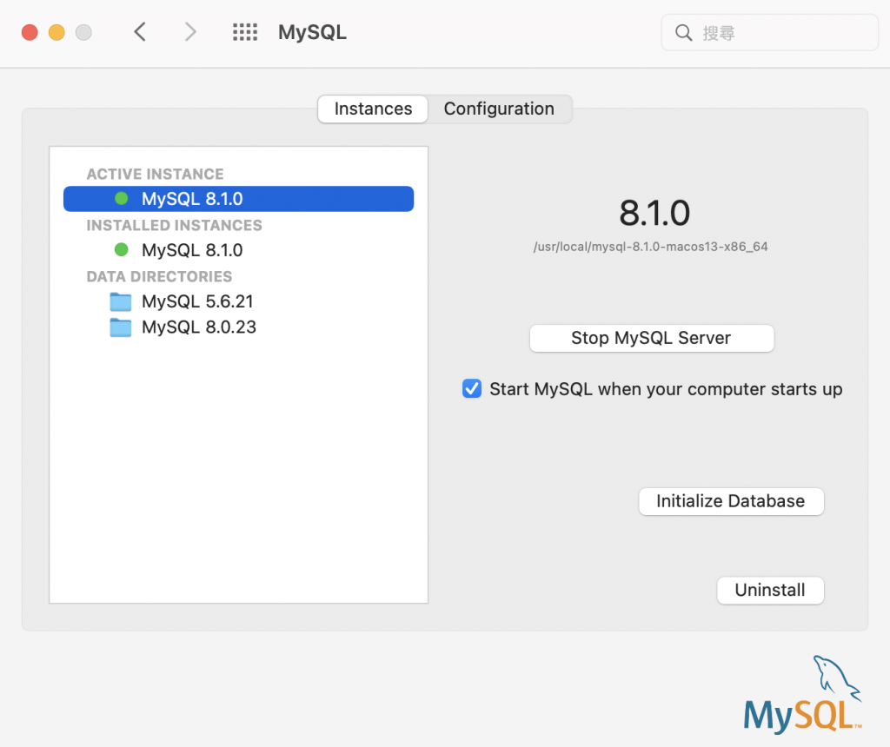Focus the search field
890x747 pixels.
(x=770, y=33)
